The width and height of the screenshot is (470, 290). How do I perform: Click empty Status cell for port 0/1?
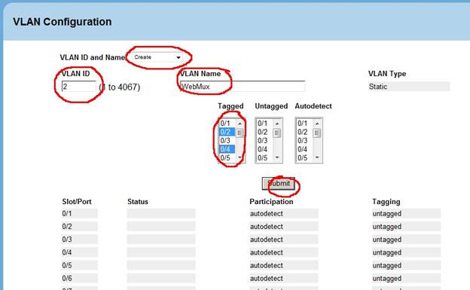pos(161,213)
